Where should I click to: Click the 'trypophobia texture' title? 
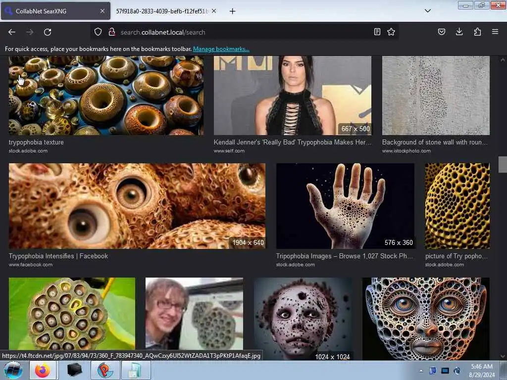pos(36,142)
